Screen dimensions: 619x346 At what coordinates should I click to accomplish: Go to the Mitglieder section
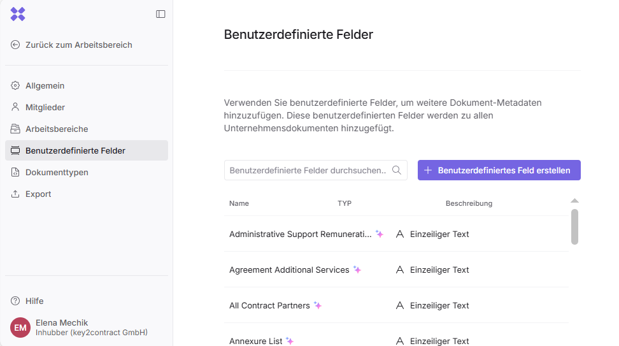(x=45, y=108)
